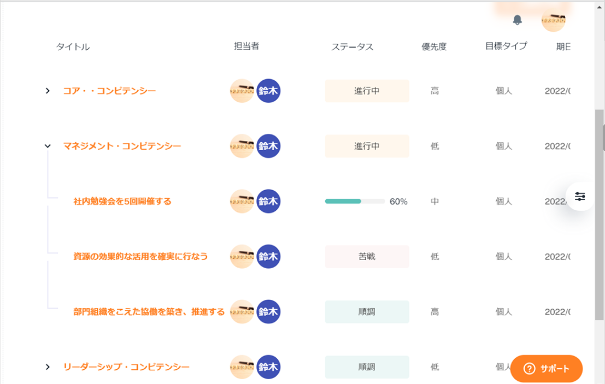Open 社内勉強会を5回開催する goal link
Image resolution: width=605 pixels, height=384 pixels.
[x=122, y=201]
